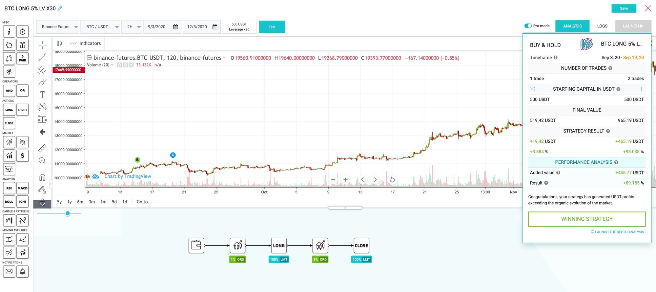Add the BOLL Bollinger block
The height and width of the screenshot is (292, 656).
pos(9,202)
